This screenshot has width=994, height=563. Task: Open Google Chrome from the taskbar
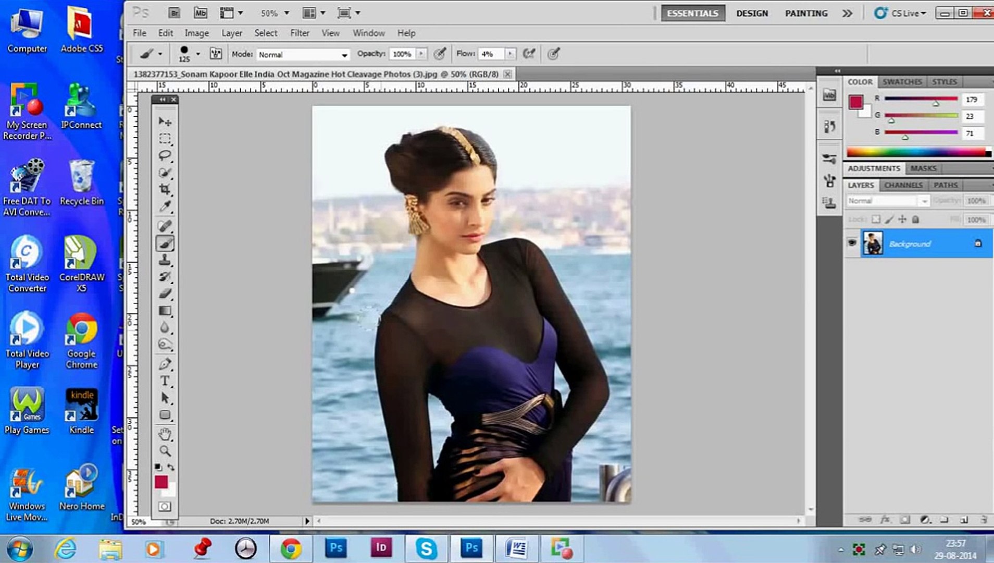291,548
